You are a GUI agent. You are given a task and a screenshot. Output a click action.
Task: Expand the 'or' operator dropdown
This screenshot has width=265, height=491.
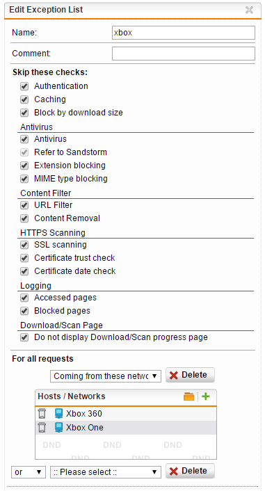(29, 472)
